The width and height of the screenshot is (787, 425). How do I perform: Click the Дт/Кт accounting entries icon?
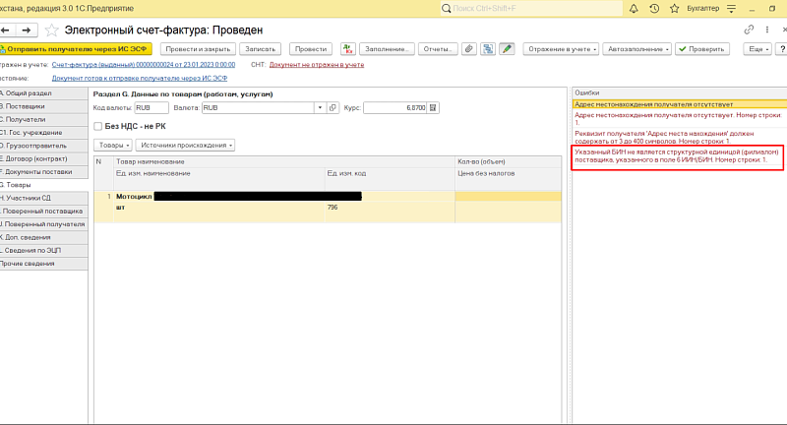348,48
